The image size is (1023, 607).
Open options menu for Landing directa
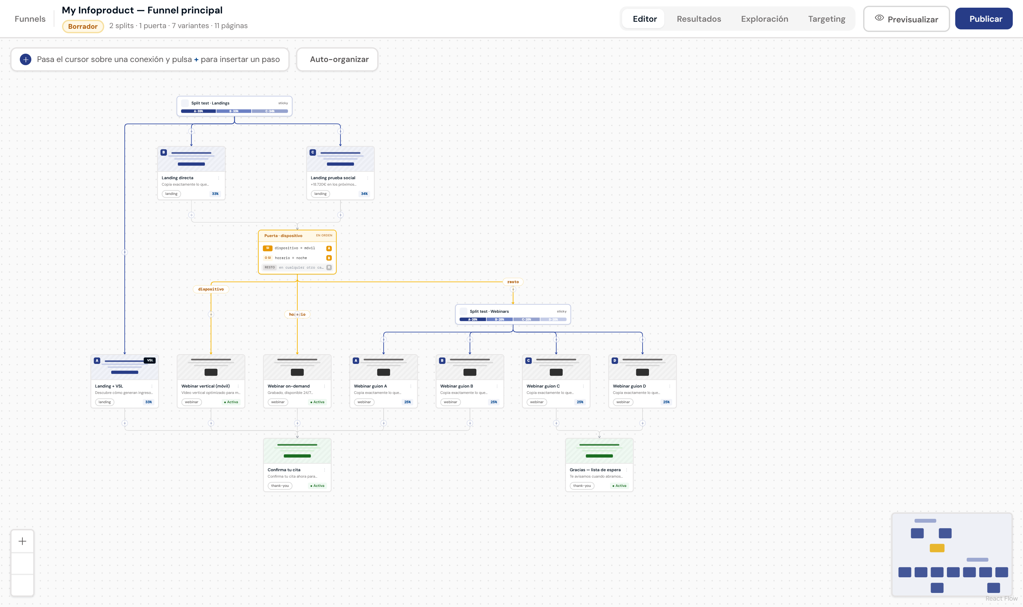coord(219,178)
